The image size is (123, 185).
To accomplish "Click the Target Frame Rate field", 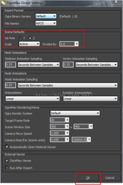I will pyautogui.click(x=58, y=120).
